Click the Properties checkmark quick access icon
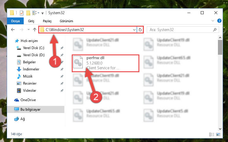228x142 pixels. click(22, 13)
